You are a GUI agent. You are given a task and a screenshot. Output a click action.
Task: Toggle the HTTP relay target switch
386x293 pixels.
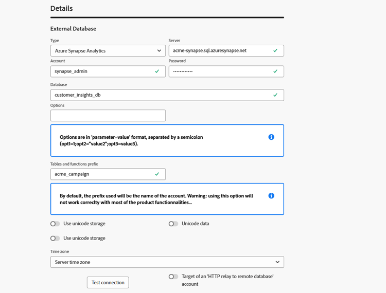click(173, 277)
